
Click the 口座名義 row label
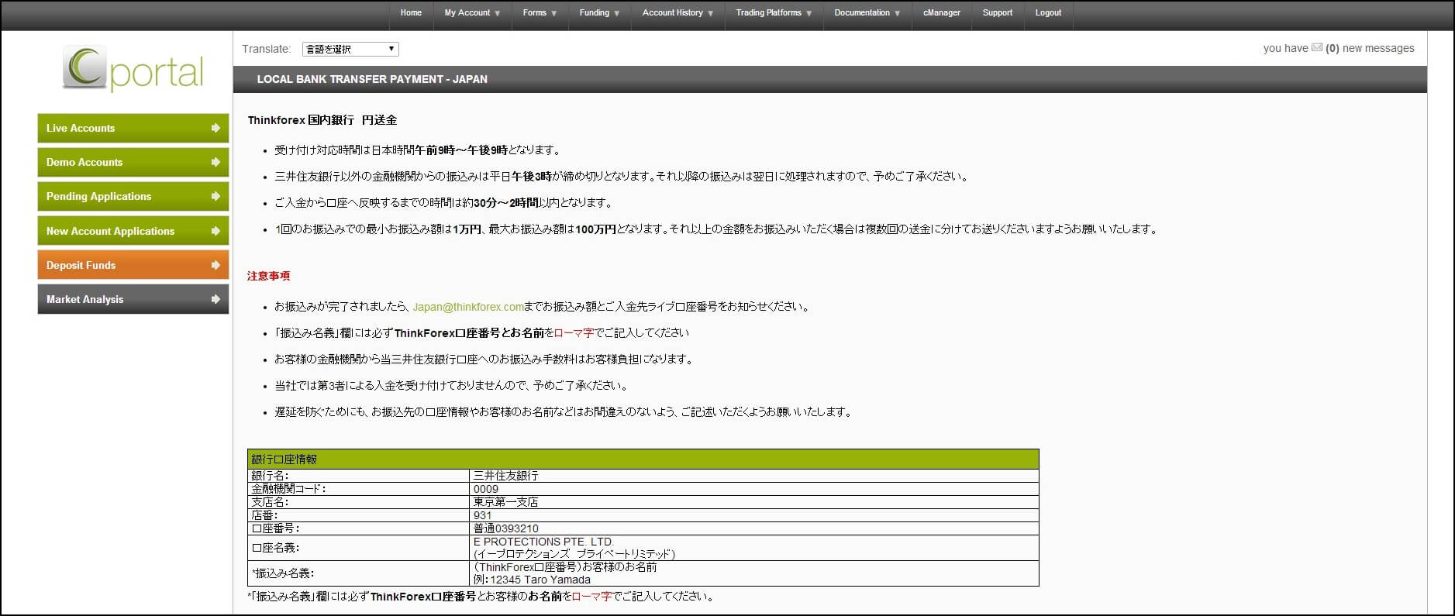pyautogui.click(x=275, y=548)
